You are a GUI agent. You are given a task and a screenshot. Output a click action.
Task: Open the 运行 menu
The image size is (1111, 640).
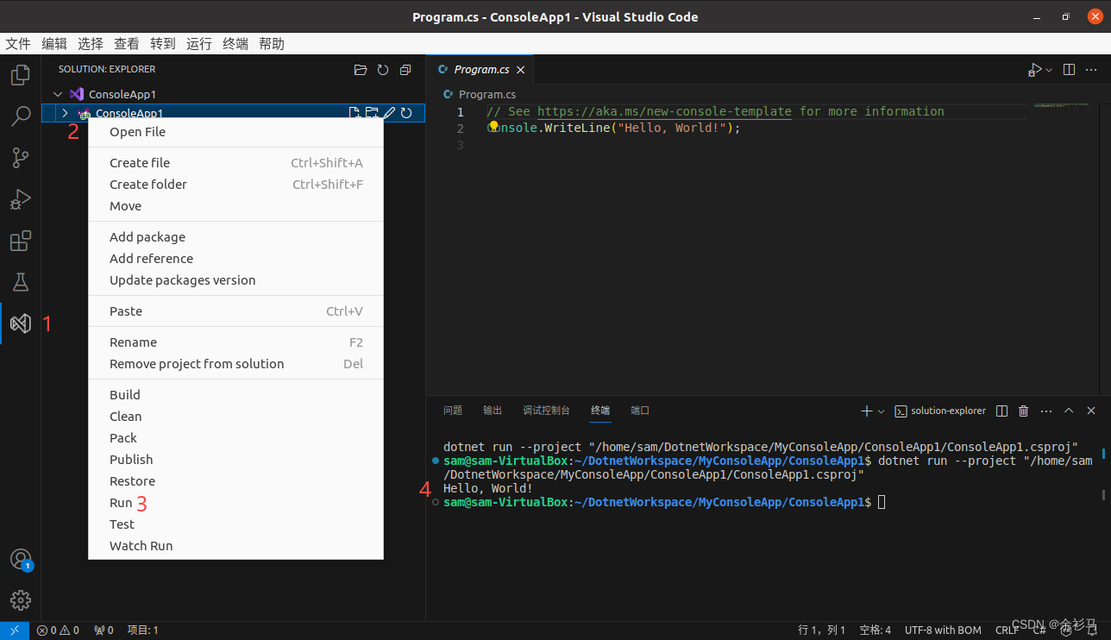(x=199, y=44)
